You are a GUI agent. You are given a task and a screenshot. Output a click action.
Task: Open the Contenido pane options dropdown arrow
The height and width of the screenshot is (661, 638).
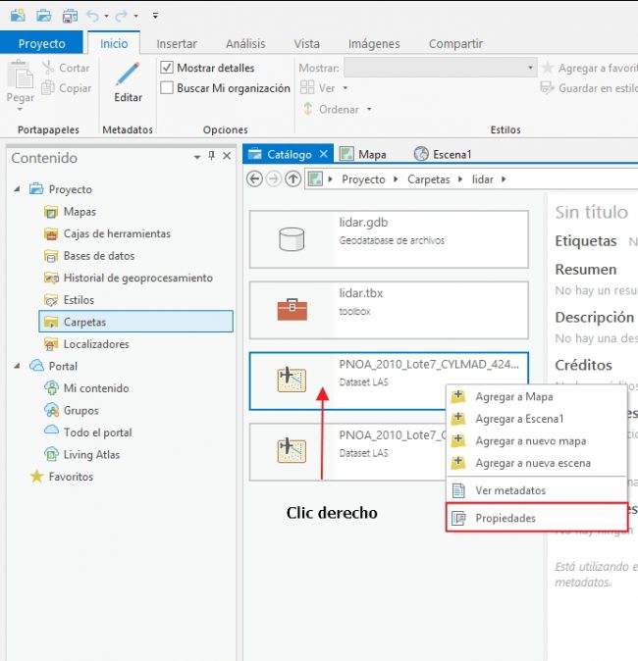coord(196,157)
